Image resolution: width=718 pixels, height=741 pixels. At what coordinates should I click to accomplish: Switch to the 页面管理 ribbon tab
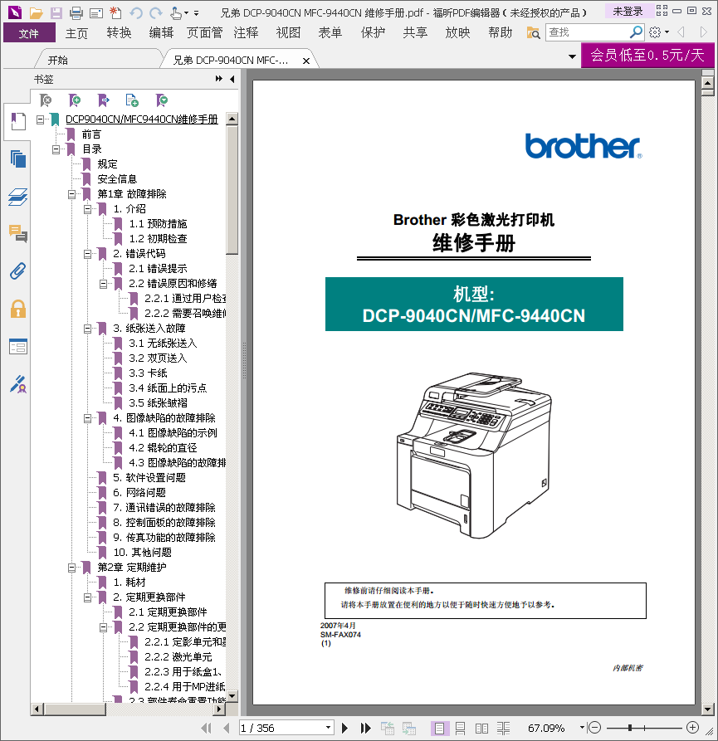[x=204, y=32]
